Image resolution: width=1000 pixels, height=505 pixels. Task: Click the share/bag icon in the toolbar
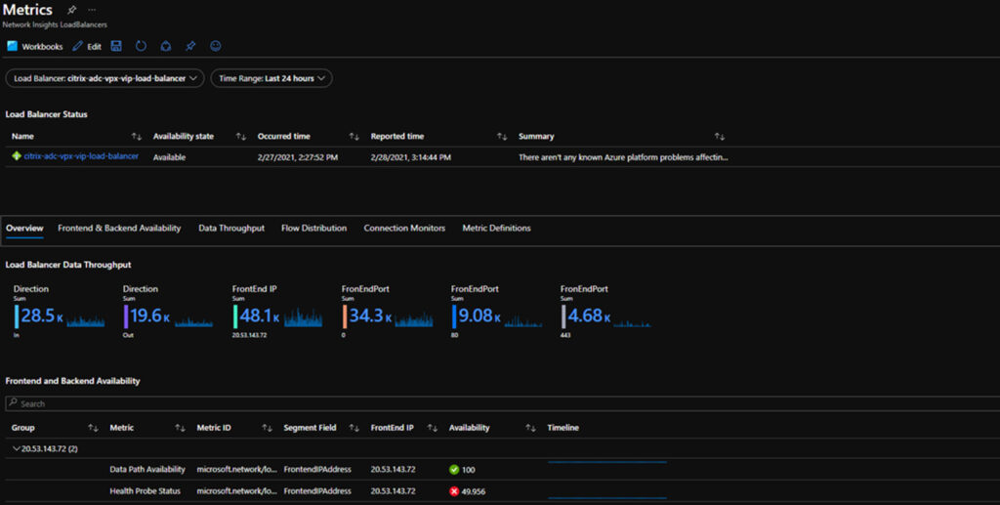[165, 46]
